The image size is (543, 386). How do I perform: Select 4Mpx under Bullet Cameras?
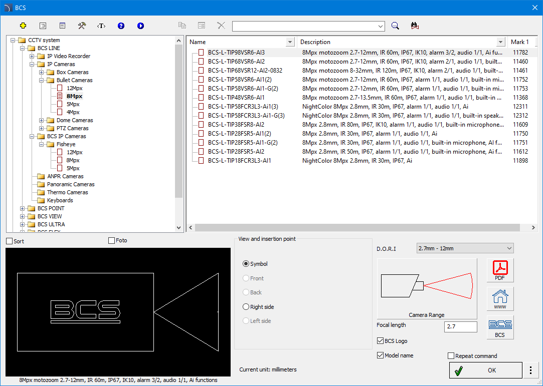[73, 112]
